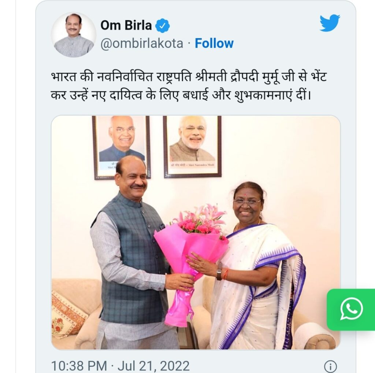Viewport: 375px width, 373px height.
Task: Click the man in checked vest
Action: click(x=134, y=253)
